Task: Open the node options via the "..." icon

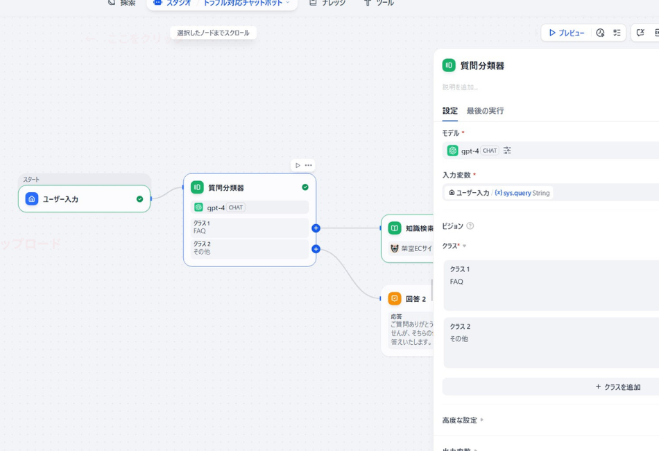Action: click(x=307, y=164)
